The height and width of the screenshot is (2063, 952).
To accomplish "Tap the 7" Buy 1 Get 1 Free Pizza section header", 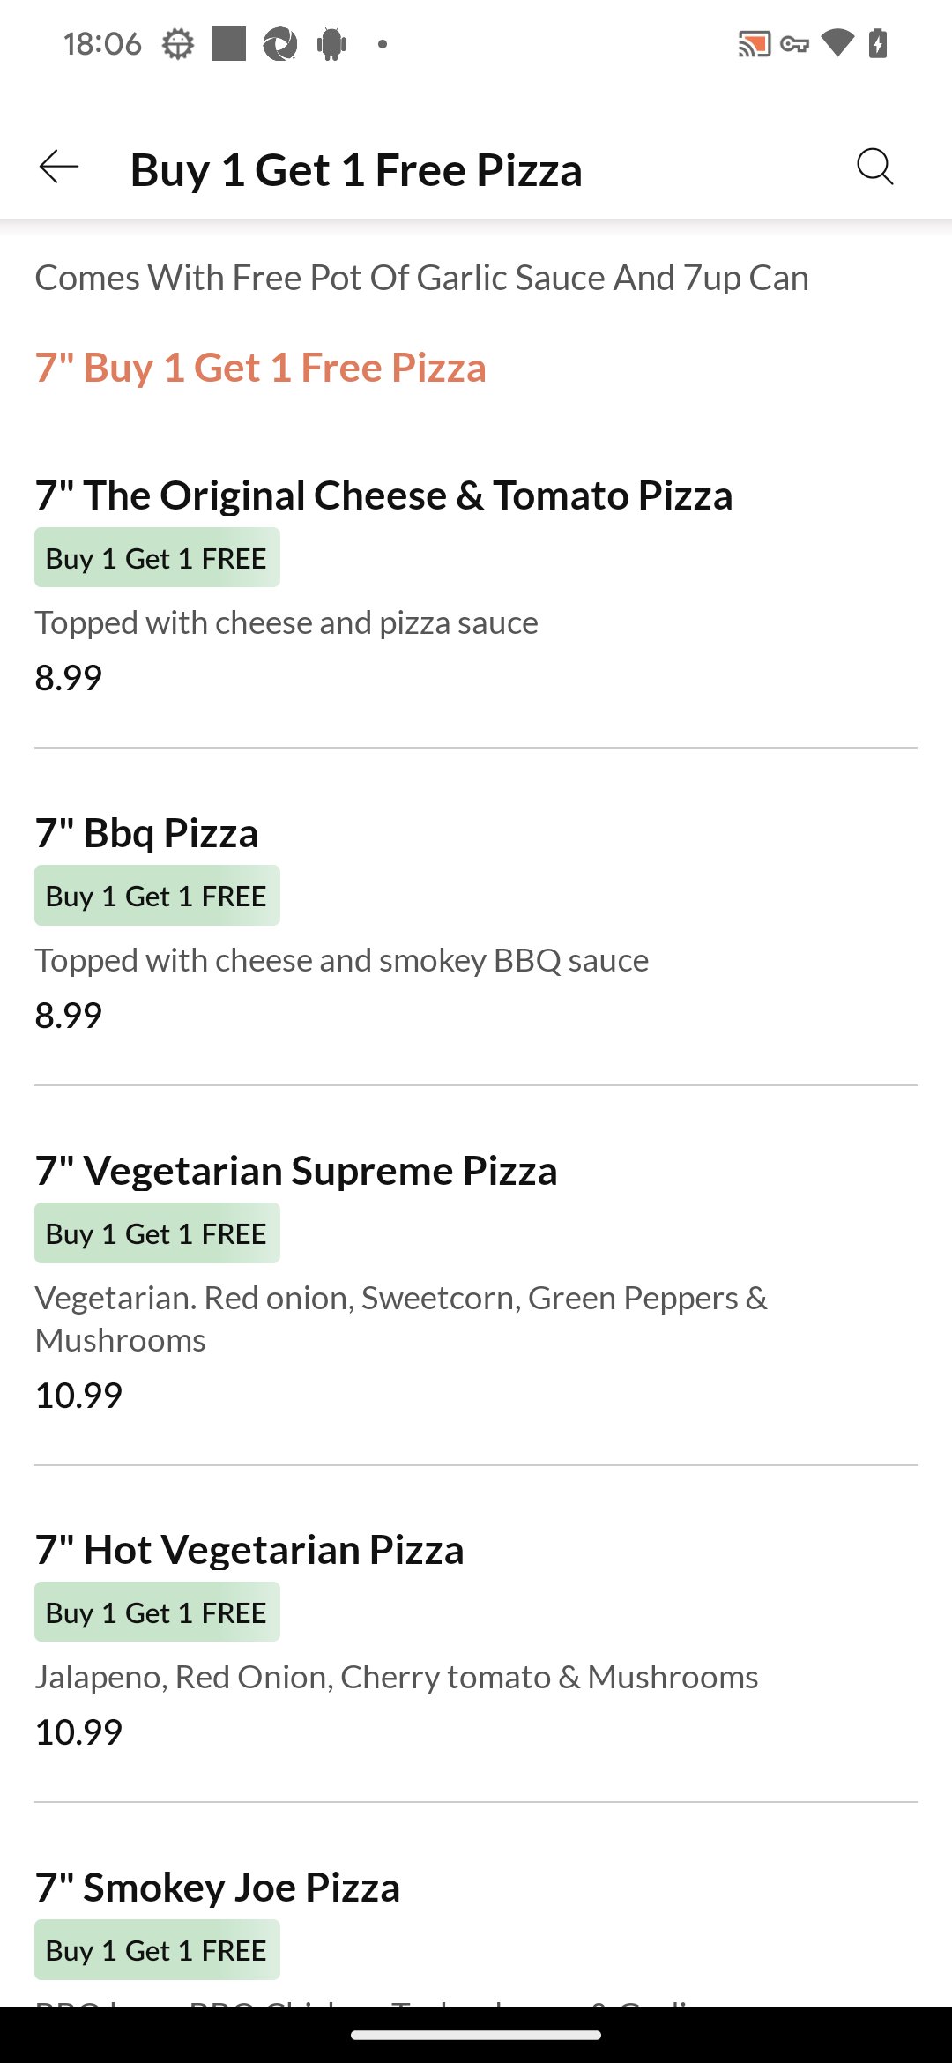I will tap(261, 368).
